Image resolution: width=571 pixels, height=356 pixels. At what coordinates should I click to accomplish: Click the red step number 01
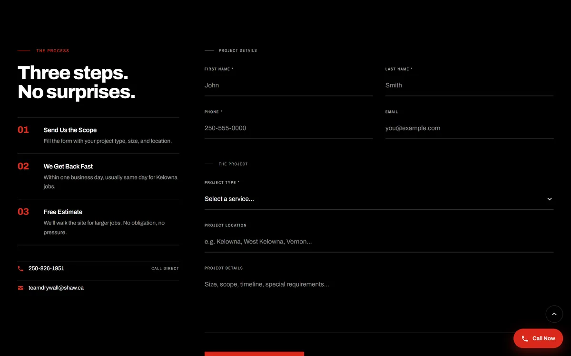[23, 130]
